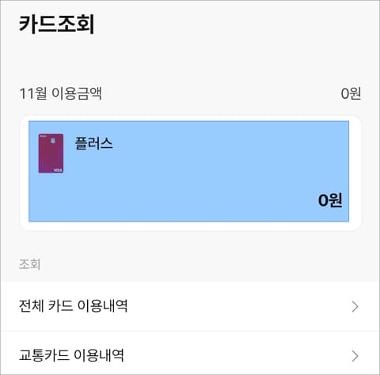Viewport: 380px width, 375px height.
Task: Tap the 전체 카드 이용내역 text label
Action: [73, 306]
